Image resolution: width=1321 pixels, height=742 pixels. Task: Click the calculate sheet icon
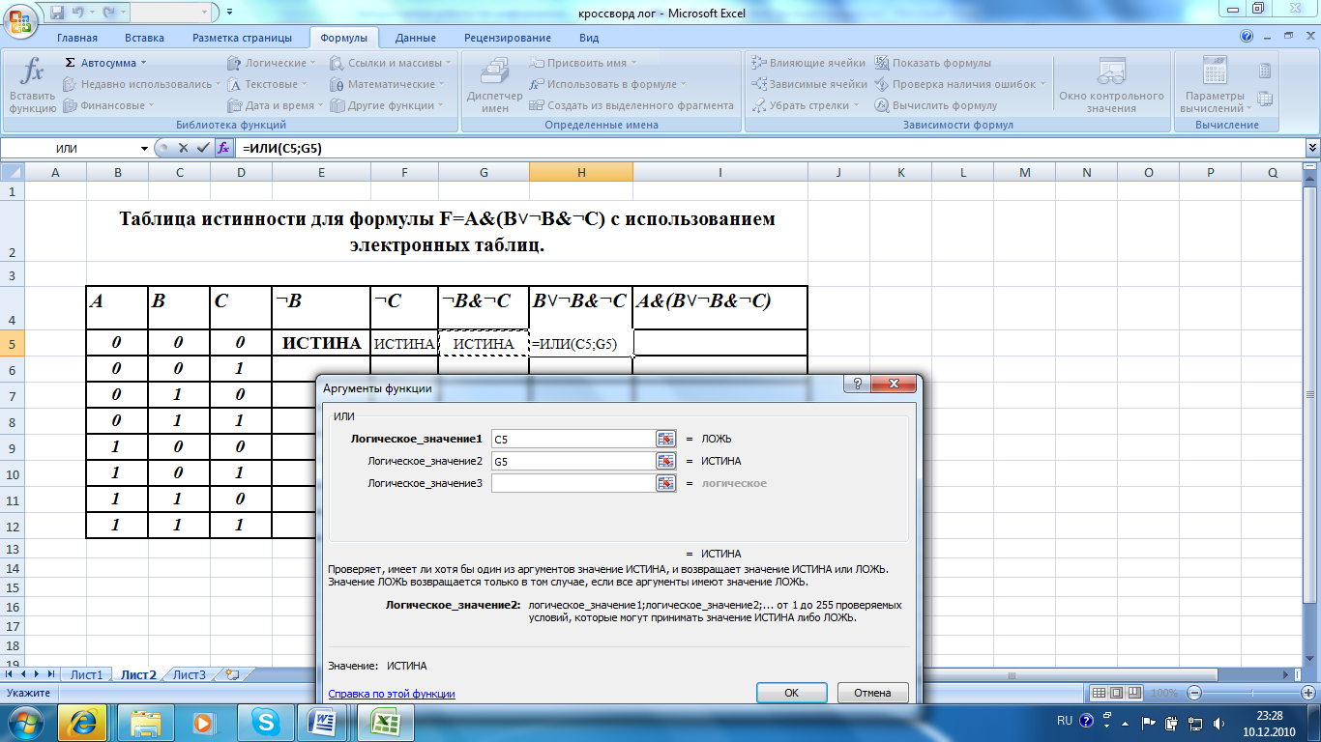1265,98
